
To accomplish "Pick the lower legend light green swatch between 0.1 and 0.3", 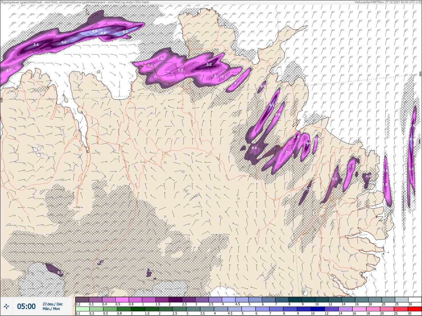I will click(x=82, y=309).
